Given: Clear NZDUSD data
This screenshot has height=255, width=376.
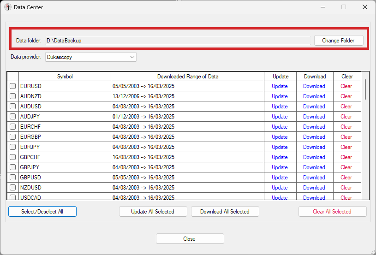Looking at the screenshot, I should click(346, 187).
